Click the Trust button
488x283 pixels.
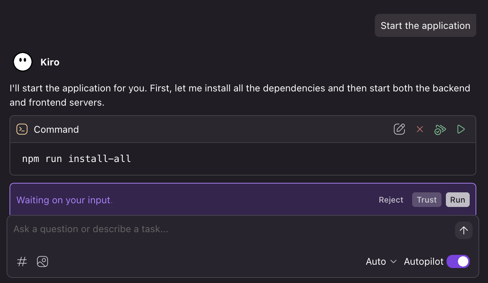point(427,200)
